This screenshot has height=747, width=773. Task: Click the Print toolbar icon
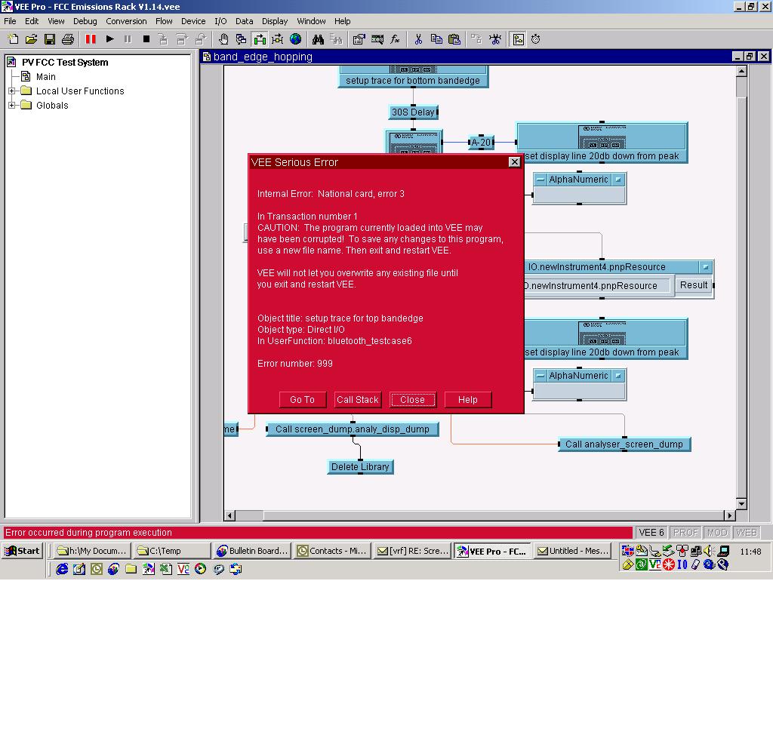point(68,39)
